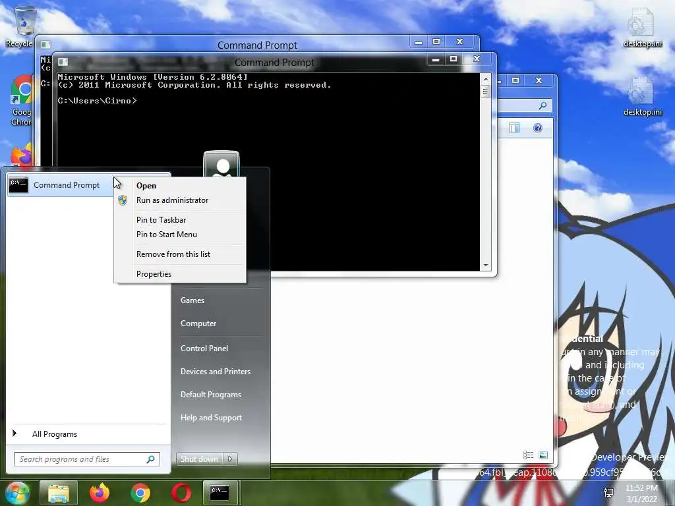Click the Search programs and files box
Viewport: 675px width, 506px height.
(x=87, y=459)
